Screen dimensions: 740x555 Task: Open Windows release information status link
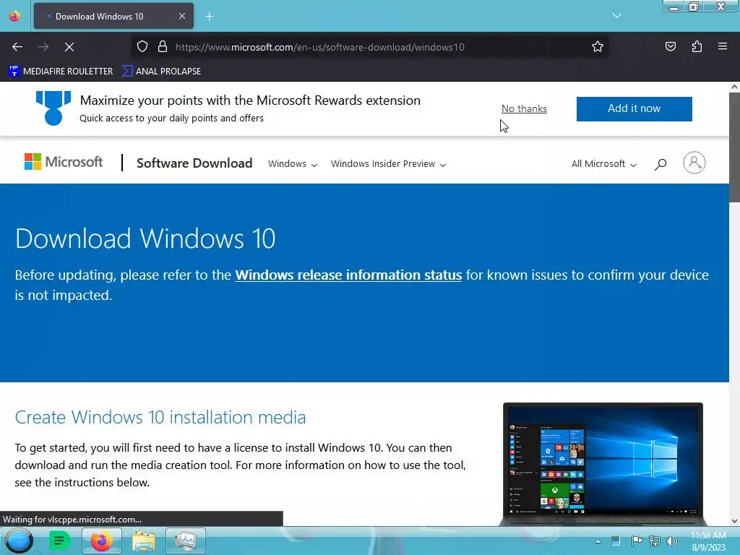tap(348, 275)
